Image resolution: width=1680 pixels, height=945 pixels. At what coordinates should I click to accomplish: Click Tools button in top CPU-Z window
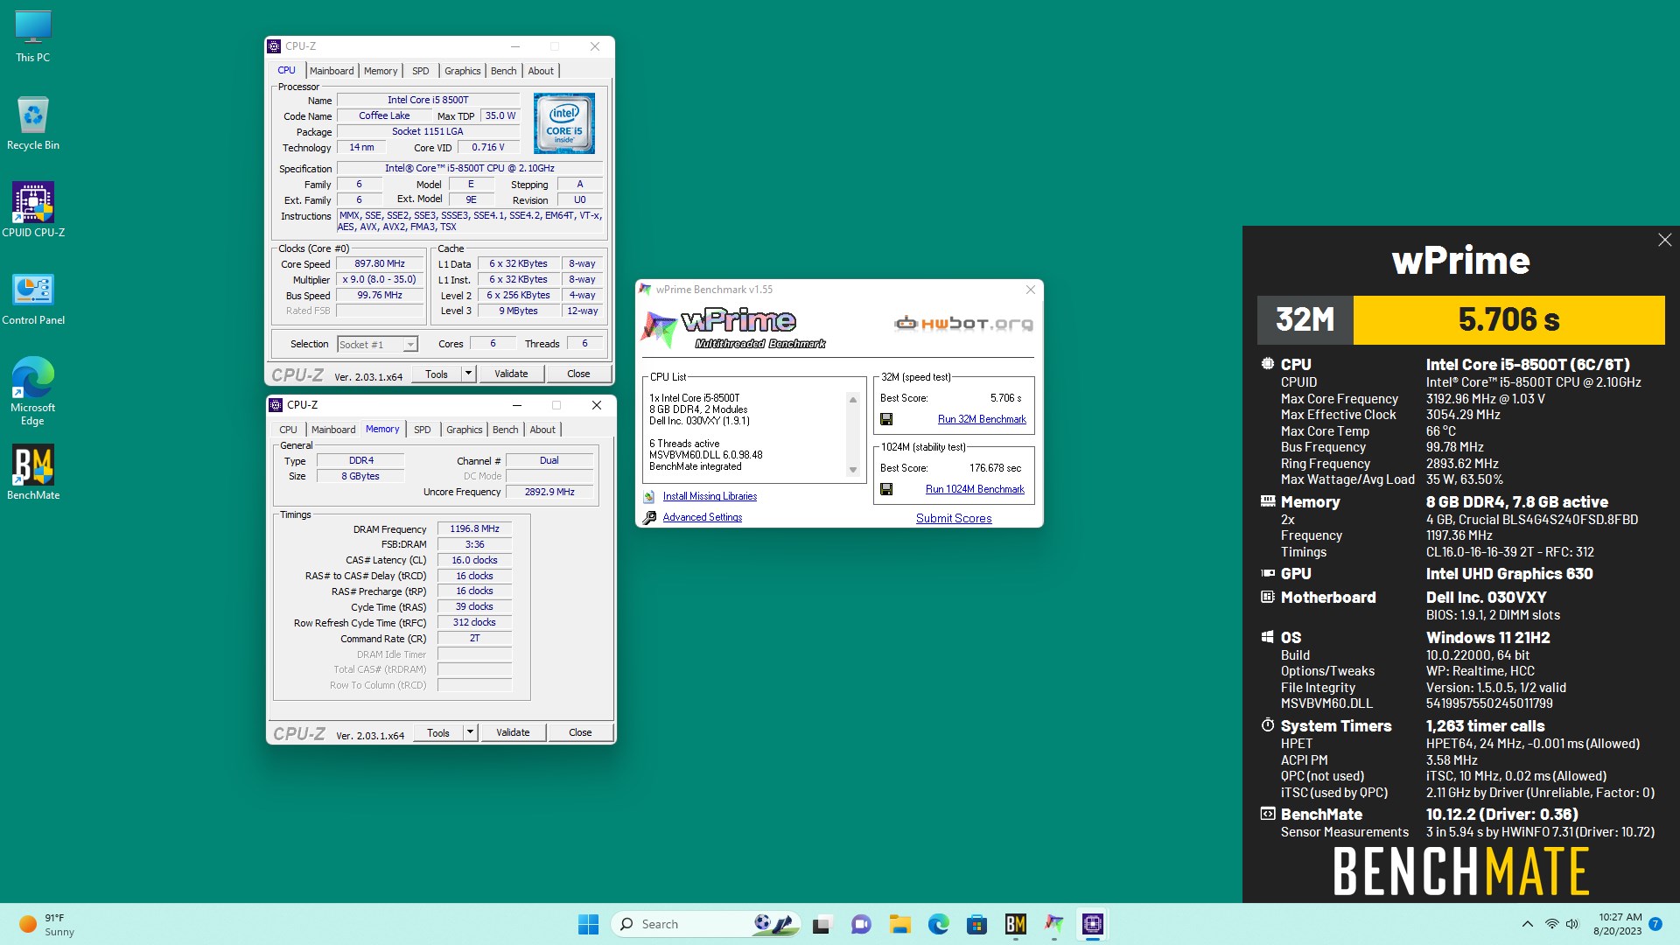coord(437,374)
